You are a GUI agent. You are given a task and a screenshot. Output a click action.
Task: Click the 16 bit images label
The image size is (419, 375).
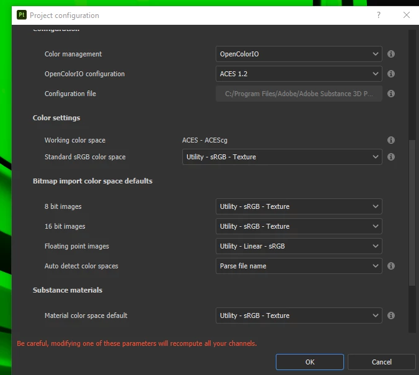point(64,226)
